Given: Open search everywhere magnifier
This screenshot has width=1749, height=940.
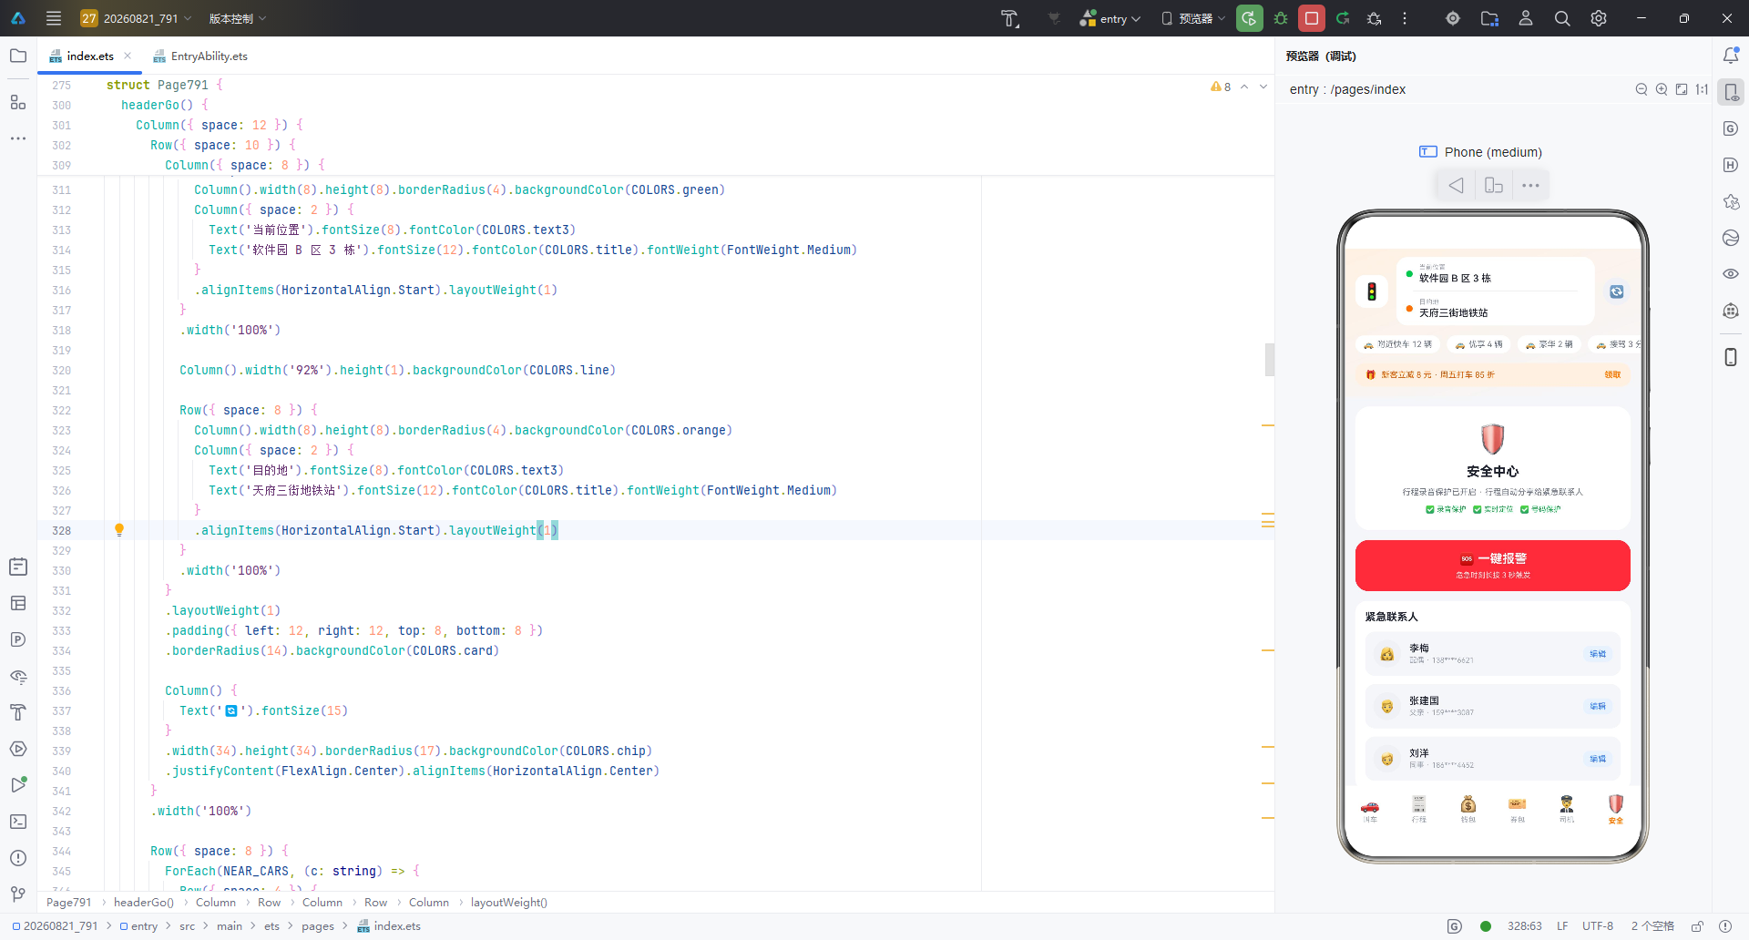Looking at the screenshot, I should click(x=1562, y=18).
